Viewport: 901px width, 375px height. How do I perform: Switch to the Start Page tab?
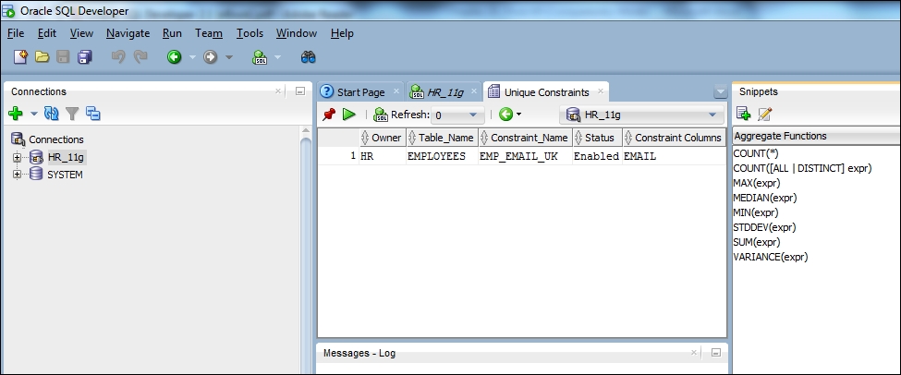point(360,91)
